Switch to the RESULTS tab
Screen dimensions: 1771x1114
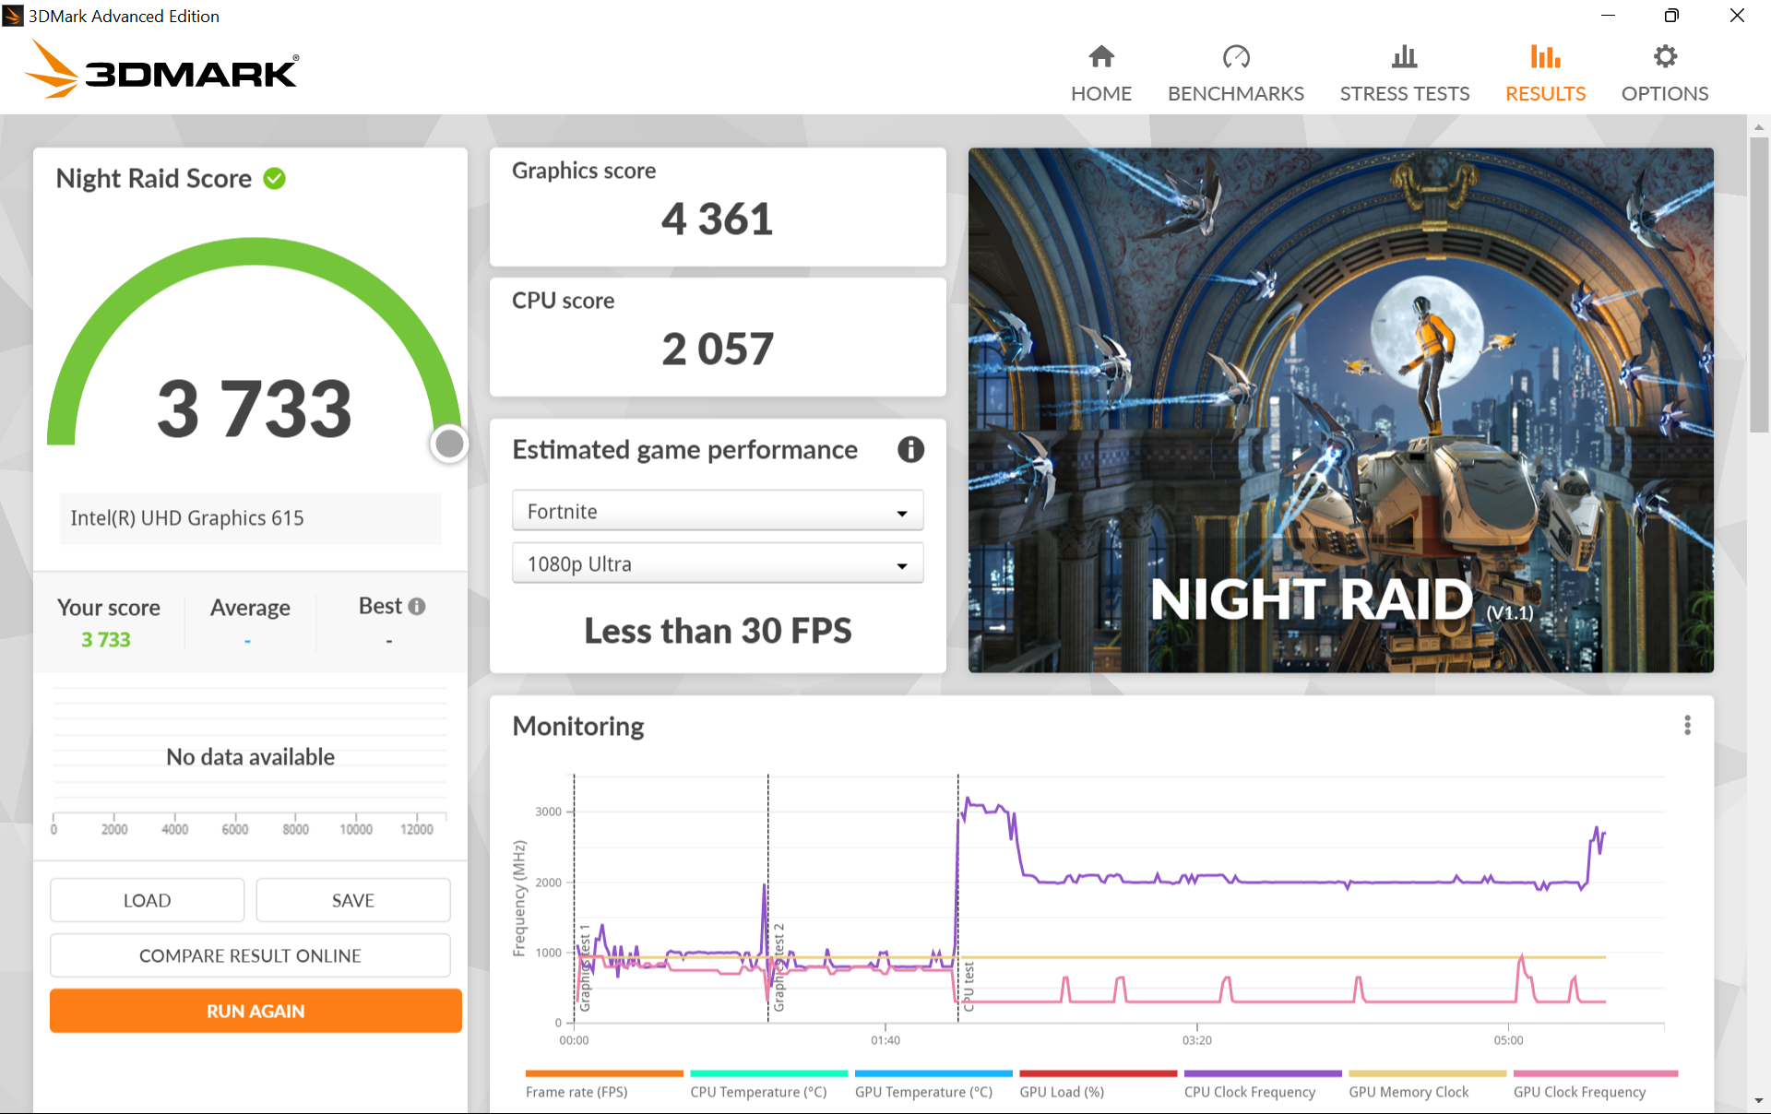[x=1545, y=93]
